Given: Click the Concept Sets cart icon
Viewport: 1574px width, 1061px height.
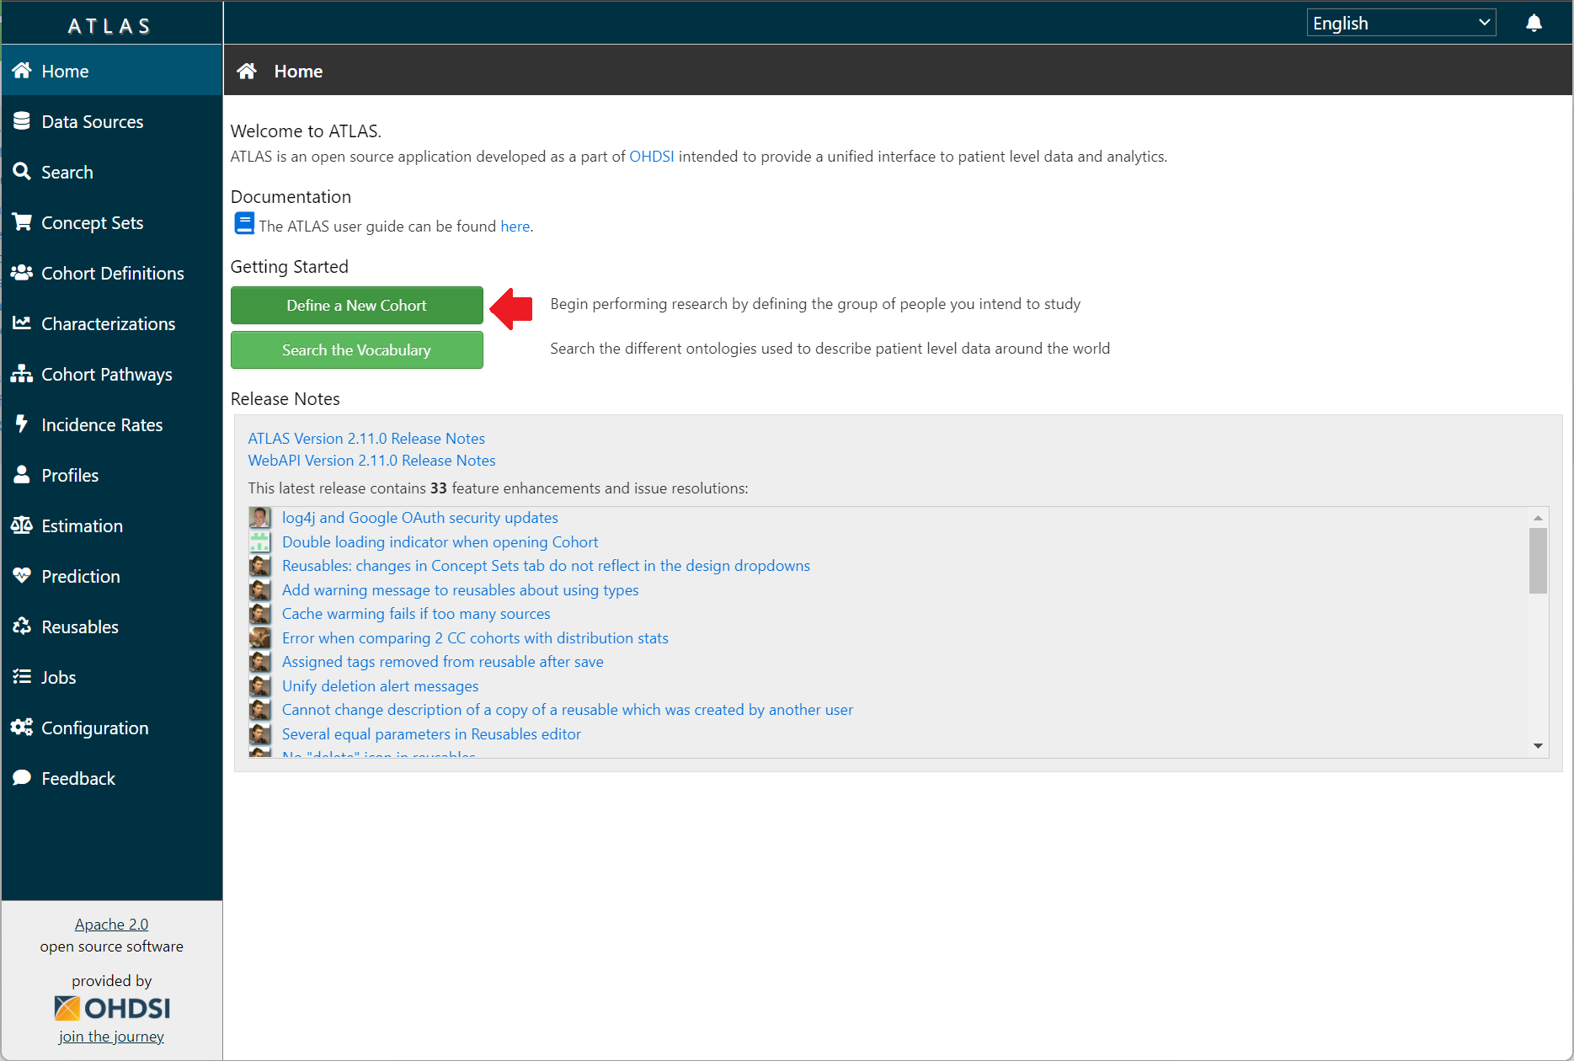Looking at the screenshot, I should 22,222.
